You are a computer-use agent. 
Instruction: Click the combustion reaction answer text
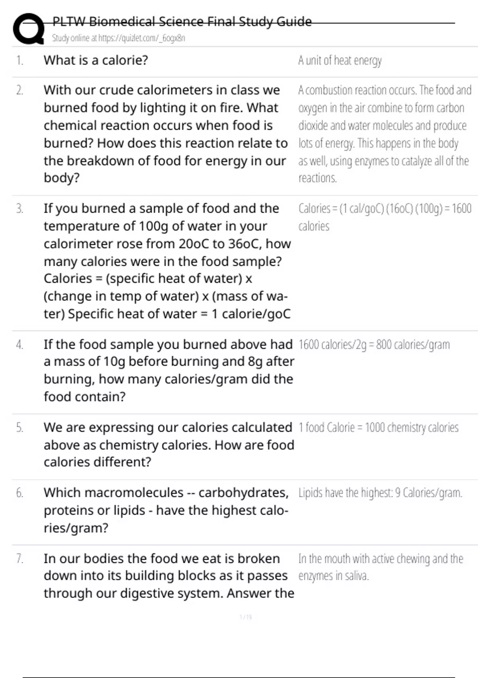tap(385, 134)
